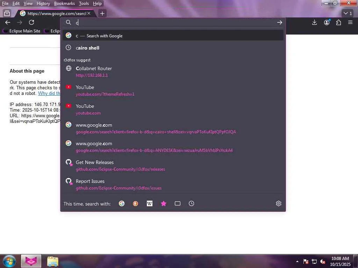Open the taskbar clock and date
358x268 pixels.
click(x=340, y=261)
